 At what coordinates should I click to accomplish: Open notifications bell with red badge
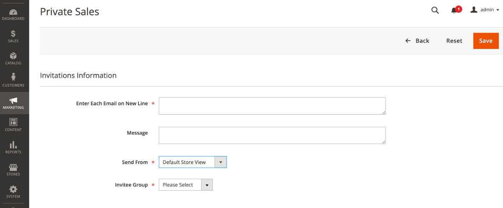pos(456,10)
